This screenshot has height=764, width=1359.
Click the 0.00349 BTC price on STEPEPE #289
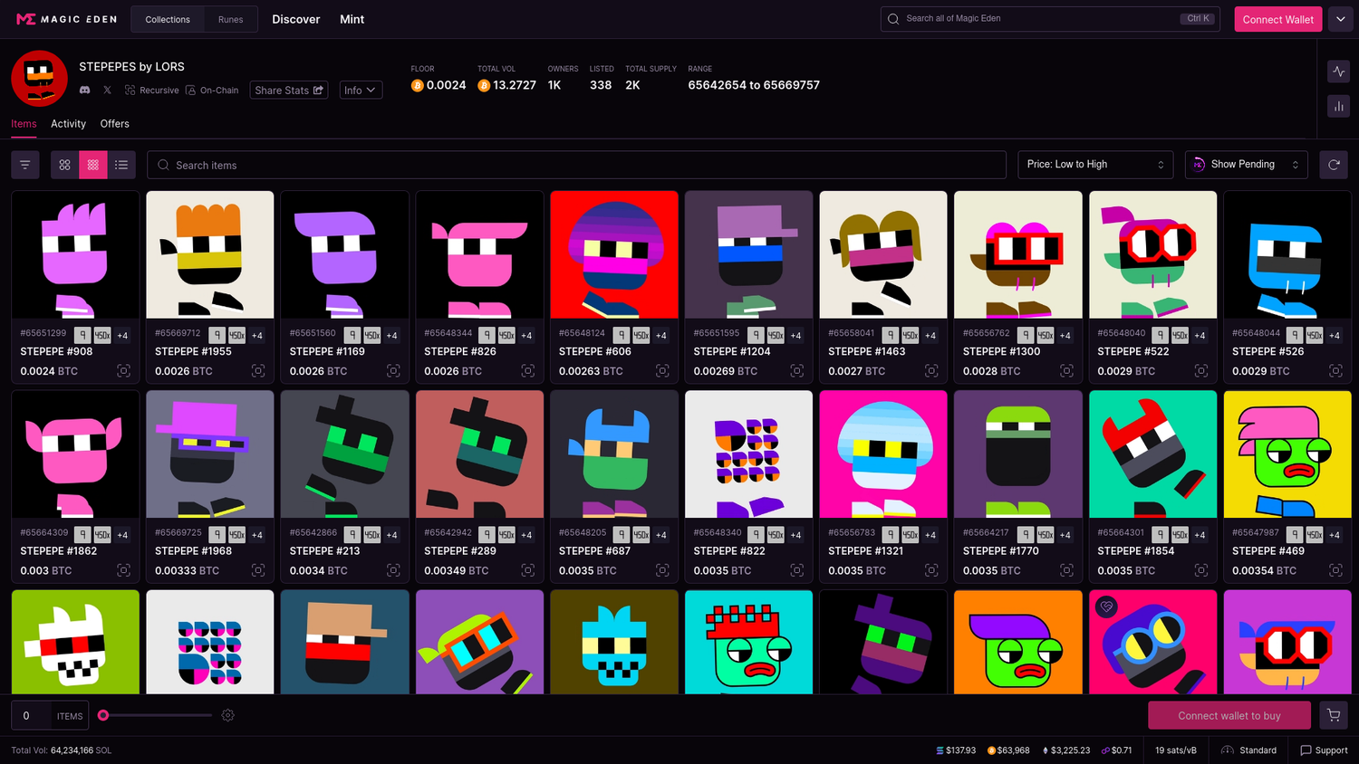click(x=456, y=570)
